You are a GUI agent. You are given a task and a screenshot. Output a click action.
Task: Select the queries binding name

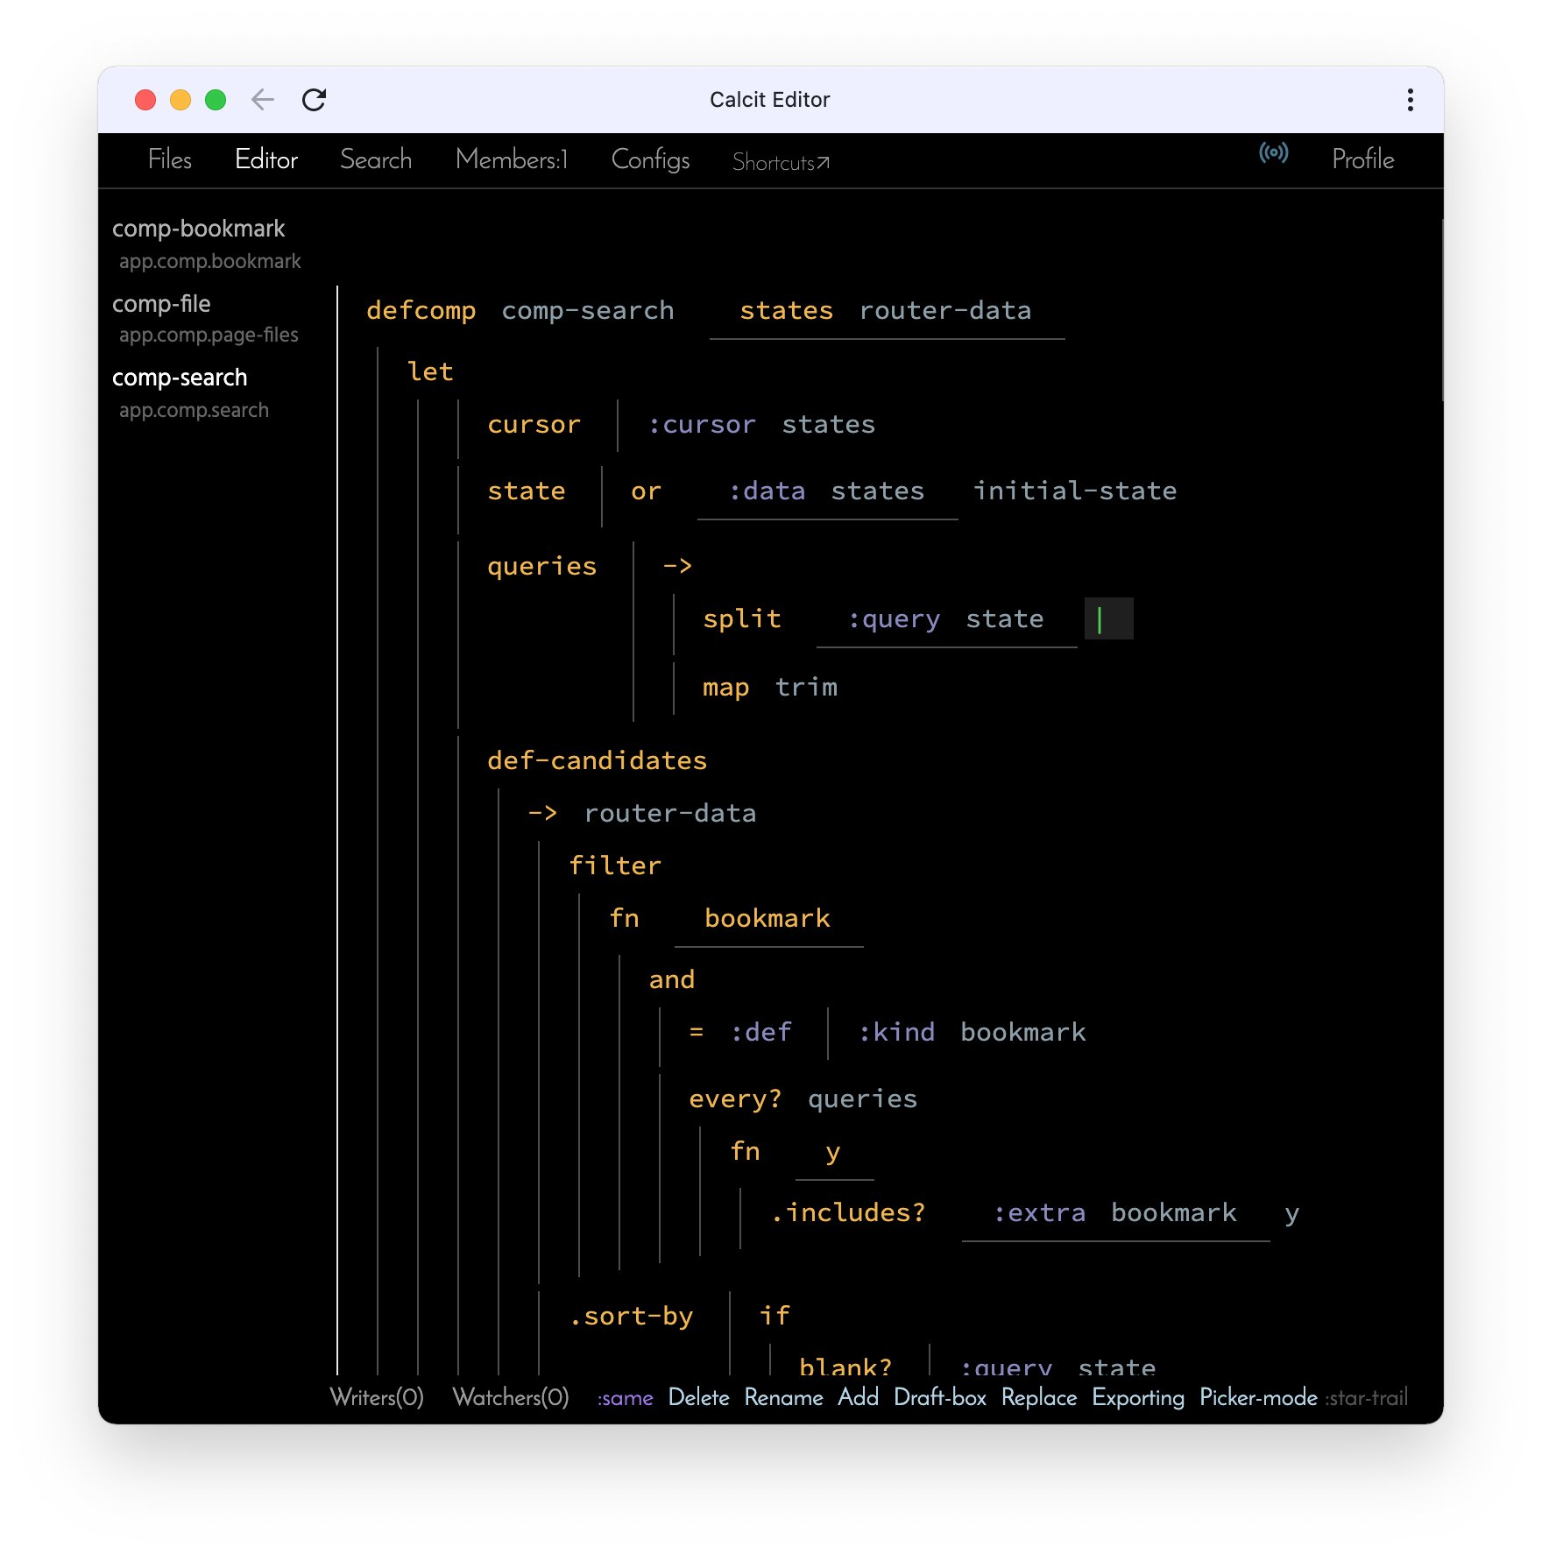(541, 566)
